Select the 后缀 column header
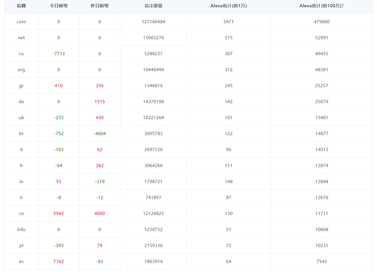The width and height of the screenshot is (377, 272). (21, 6)
